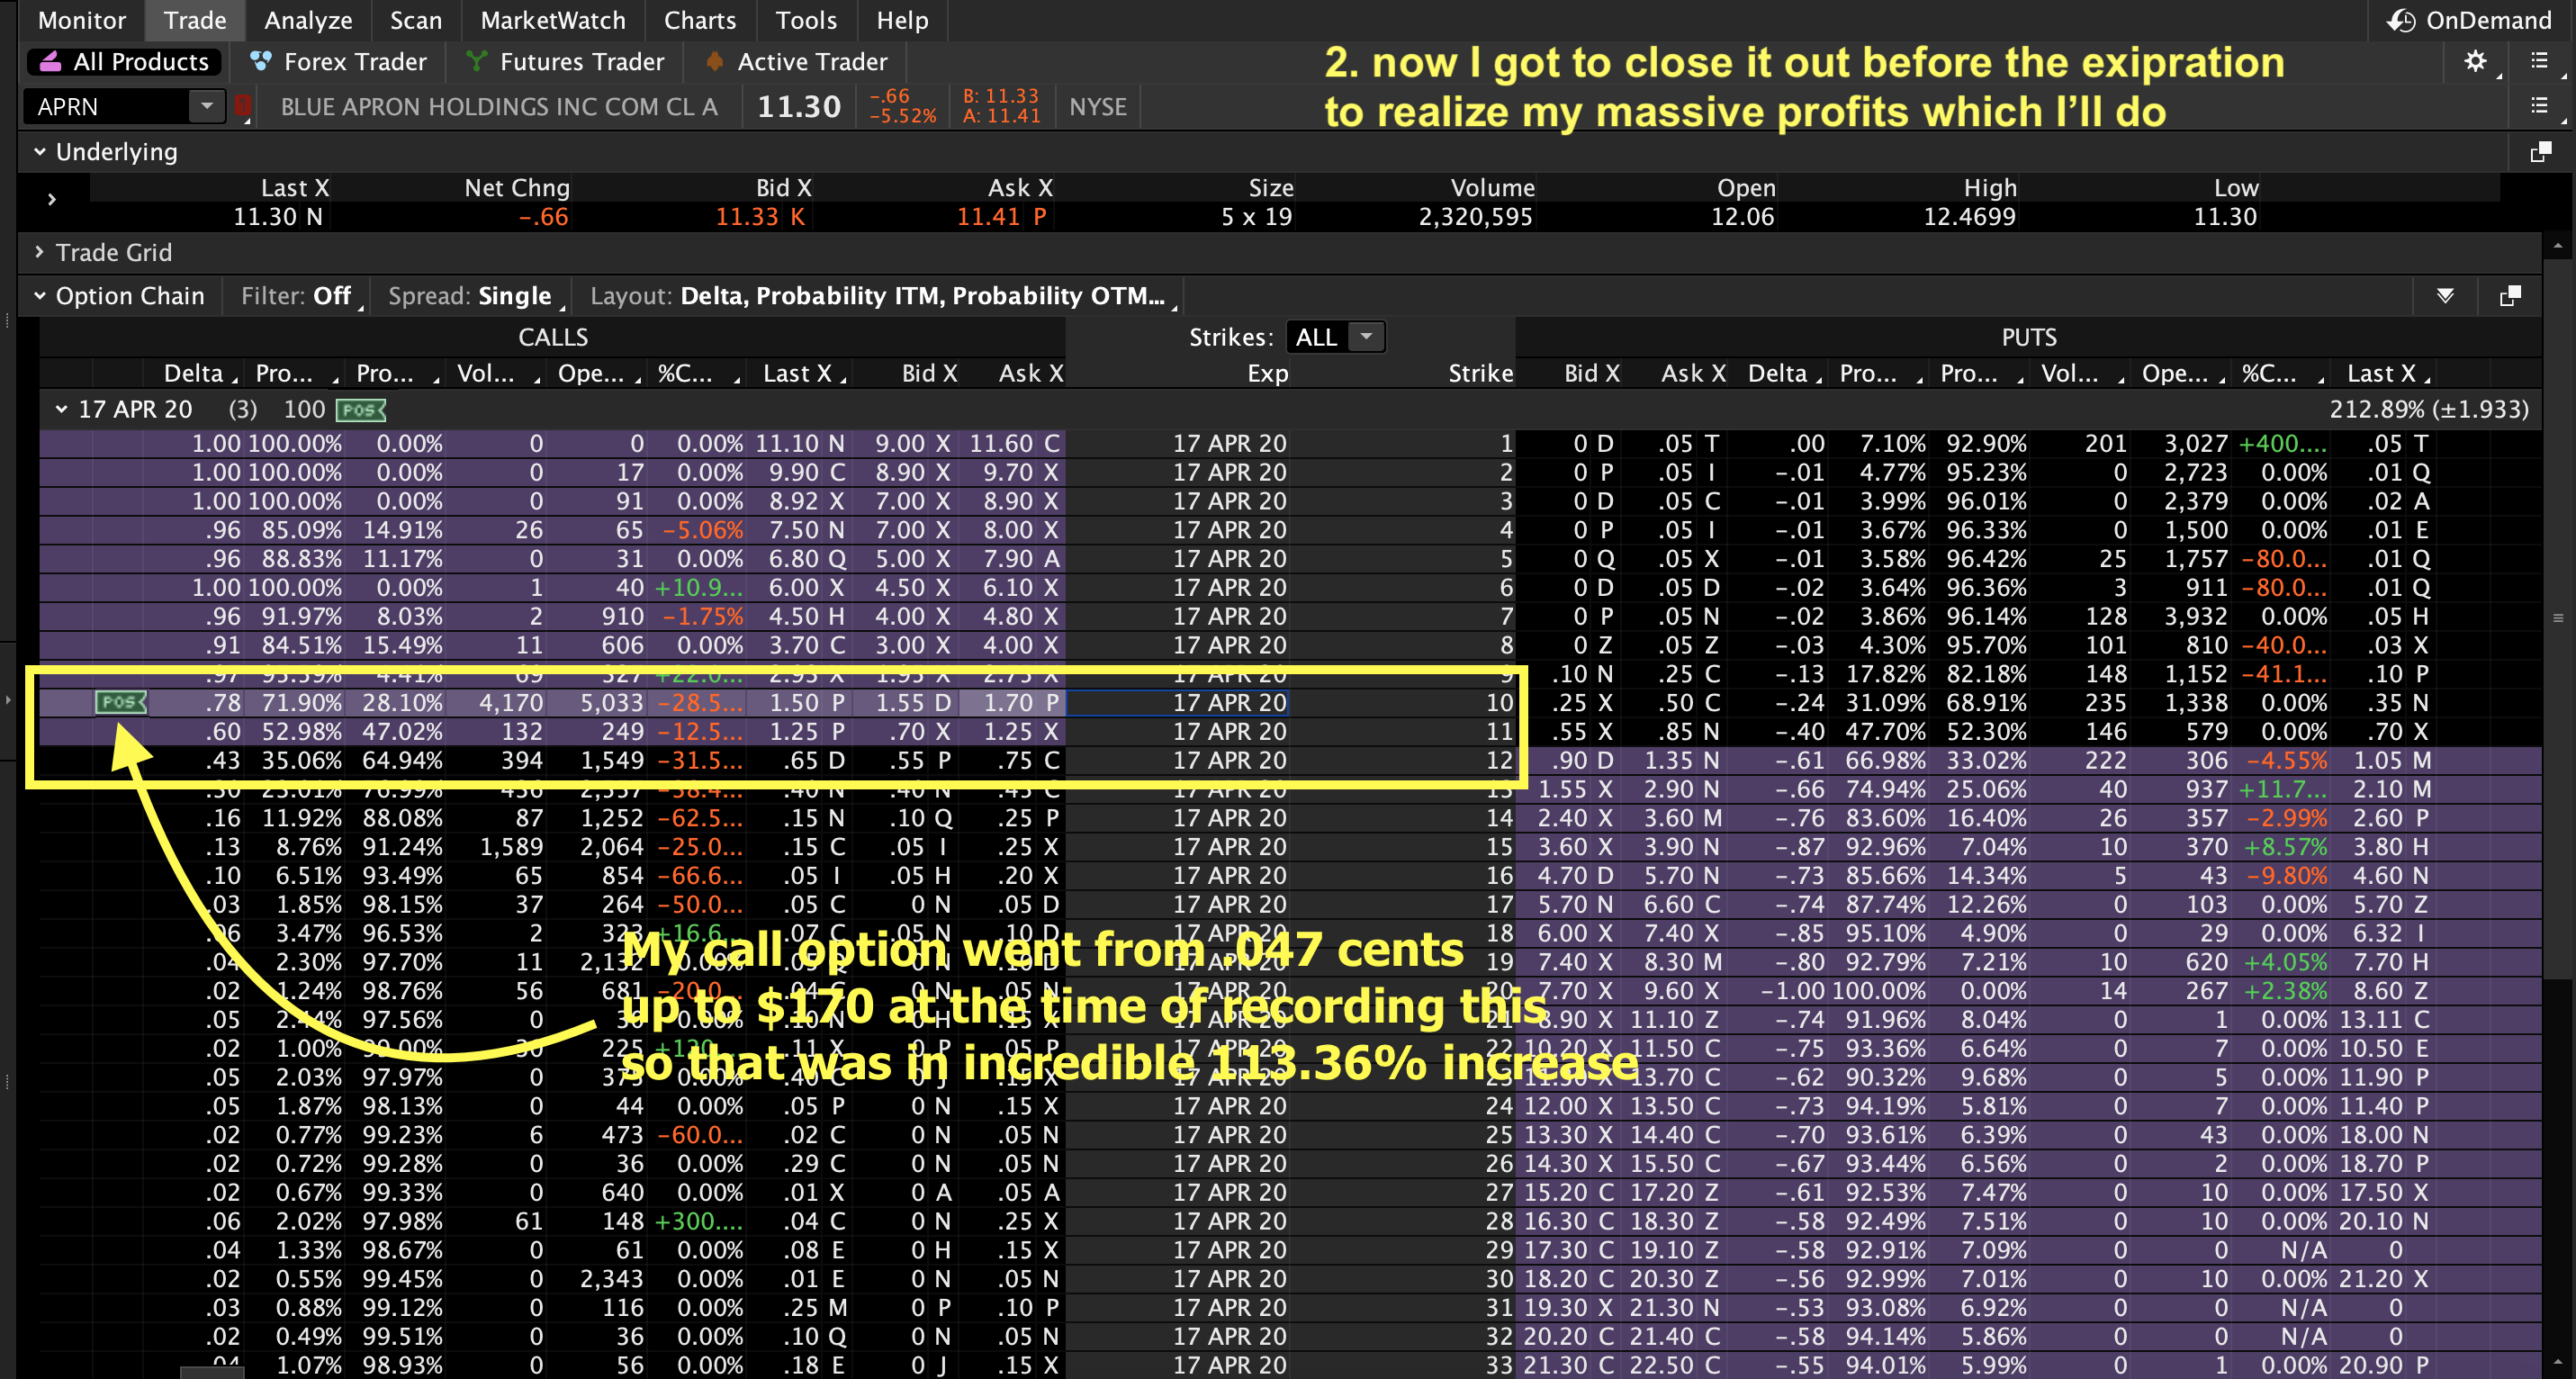Switch to the Analyze tab
This screenshot has height=1379, width=2576.
tap(308, 20)
